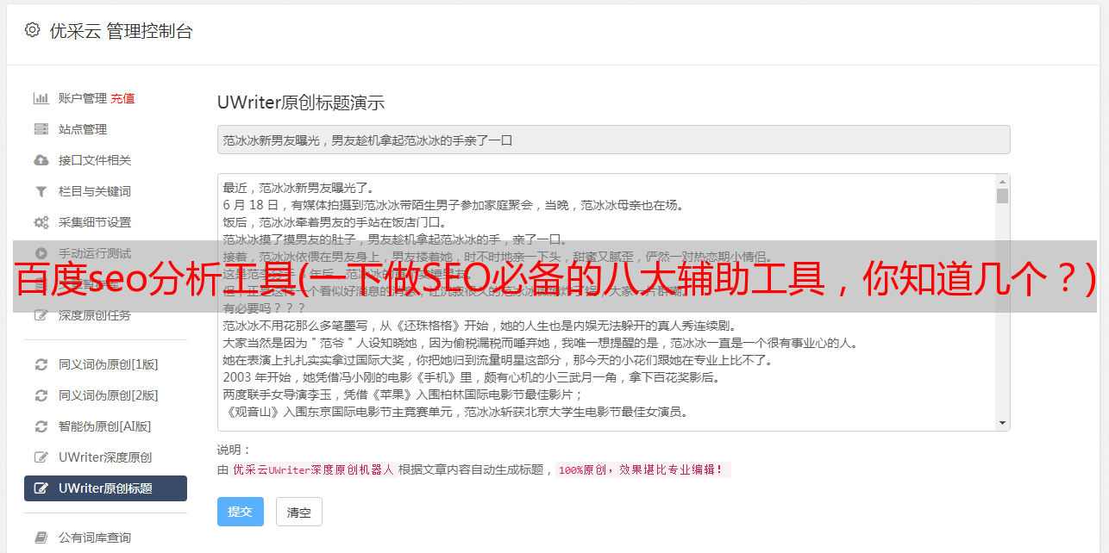Select the UWriter原创标题 menu item
The image size is (1109, 553).
click(x=105, y=488)
